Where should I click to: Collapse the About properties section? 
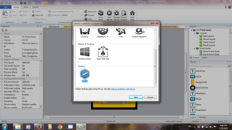coord(2,34)
